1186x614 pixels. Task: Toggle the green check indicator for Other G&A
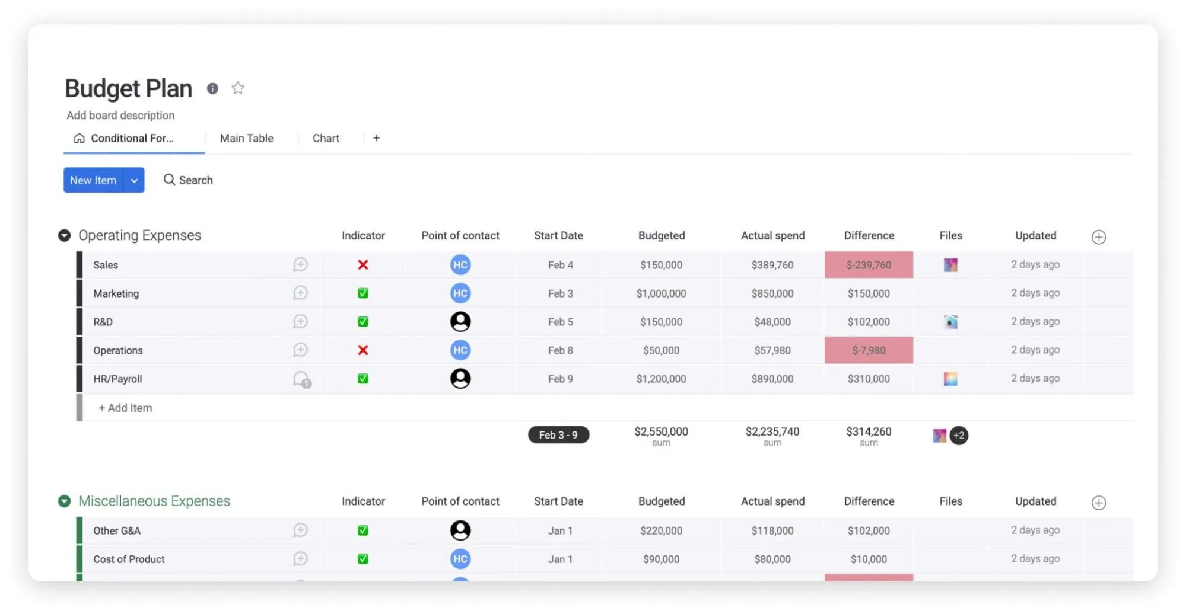[x=363, y=530]
